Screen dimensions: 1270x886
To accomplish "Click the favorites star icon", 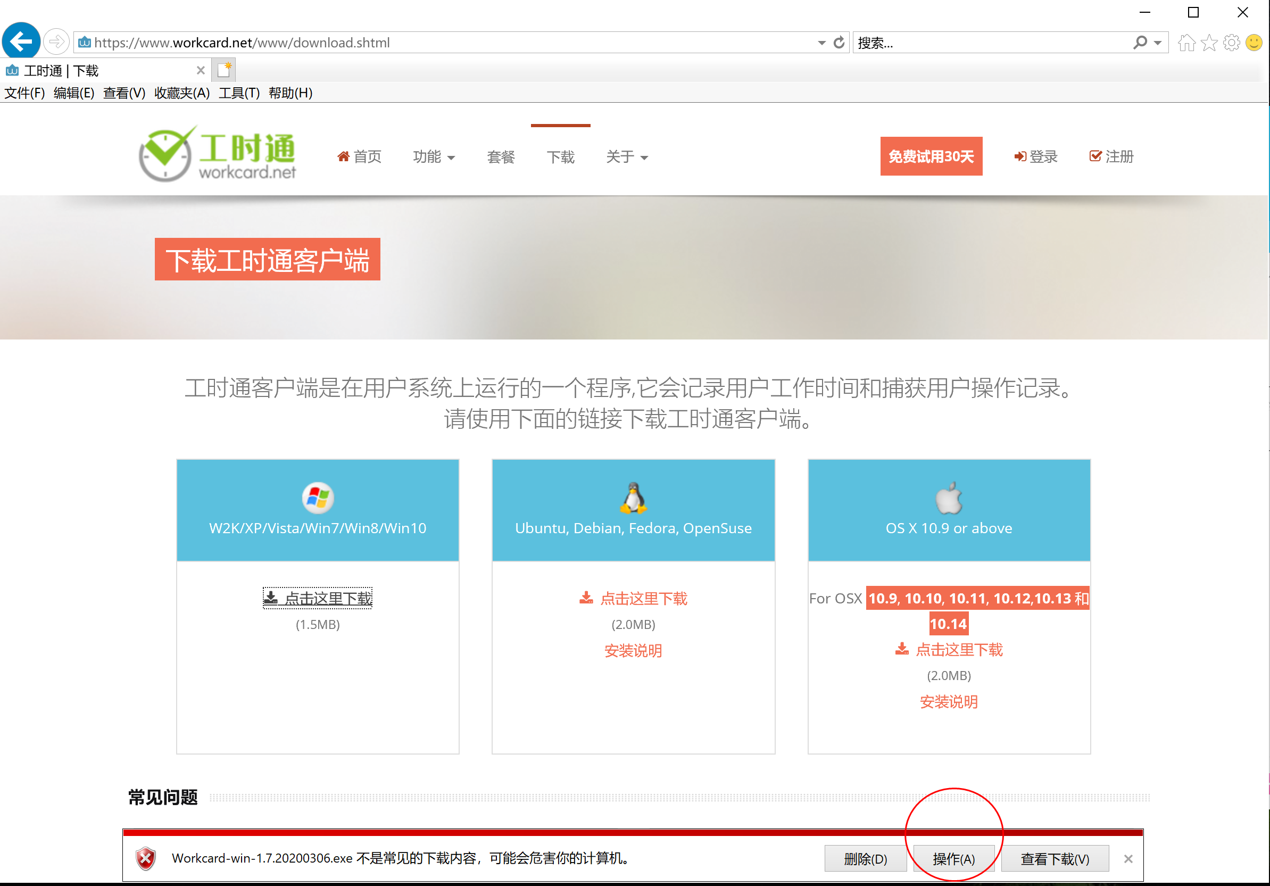I will point(1209,43).
